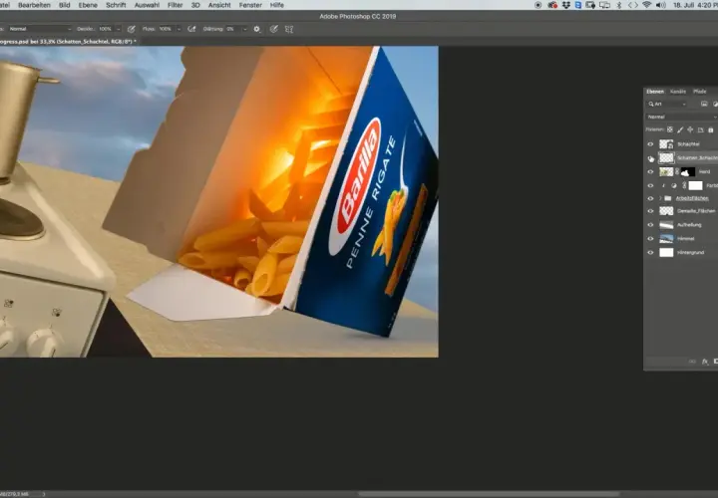Enable airbrush-style build-up icon
This screenshot has width=718, height=498.
pos(191,29)
